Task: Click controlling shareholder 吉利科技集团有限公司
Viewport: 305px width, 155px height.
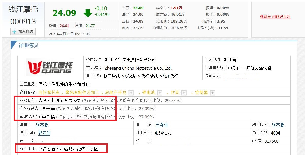Action: point(60,101)
